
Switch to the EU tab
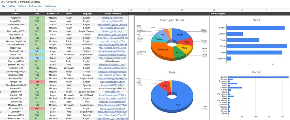pyautogui.click(x=4, y=6)
